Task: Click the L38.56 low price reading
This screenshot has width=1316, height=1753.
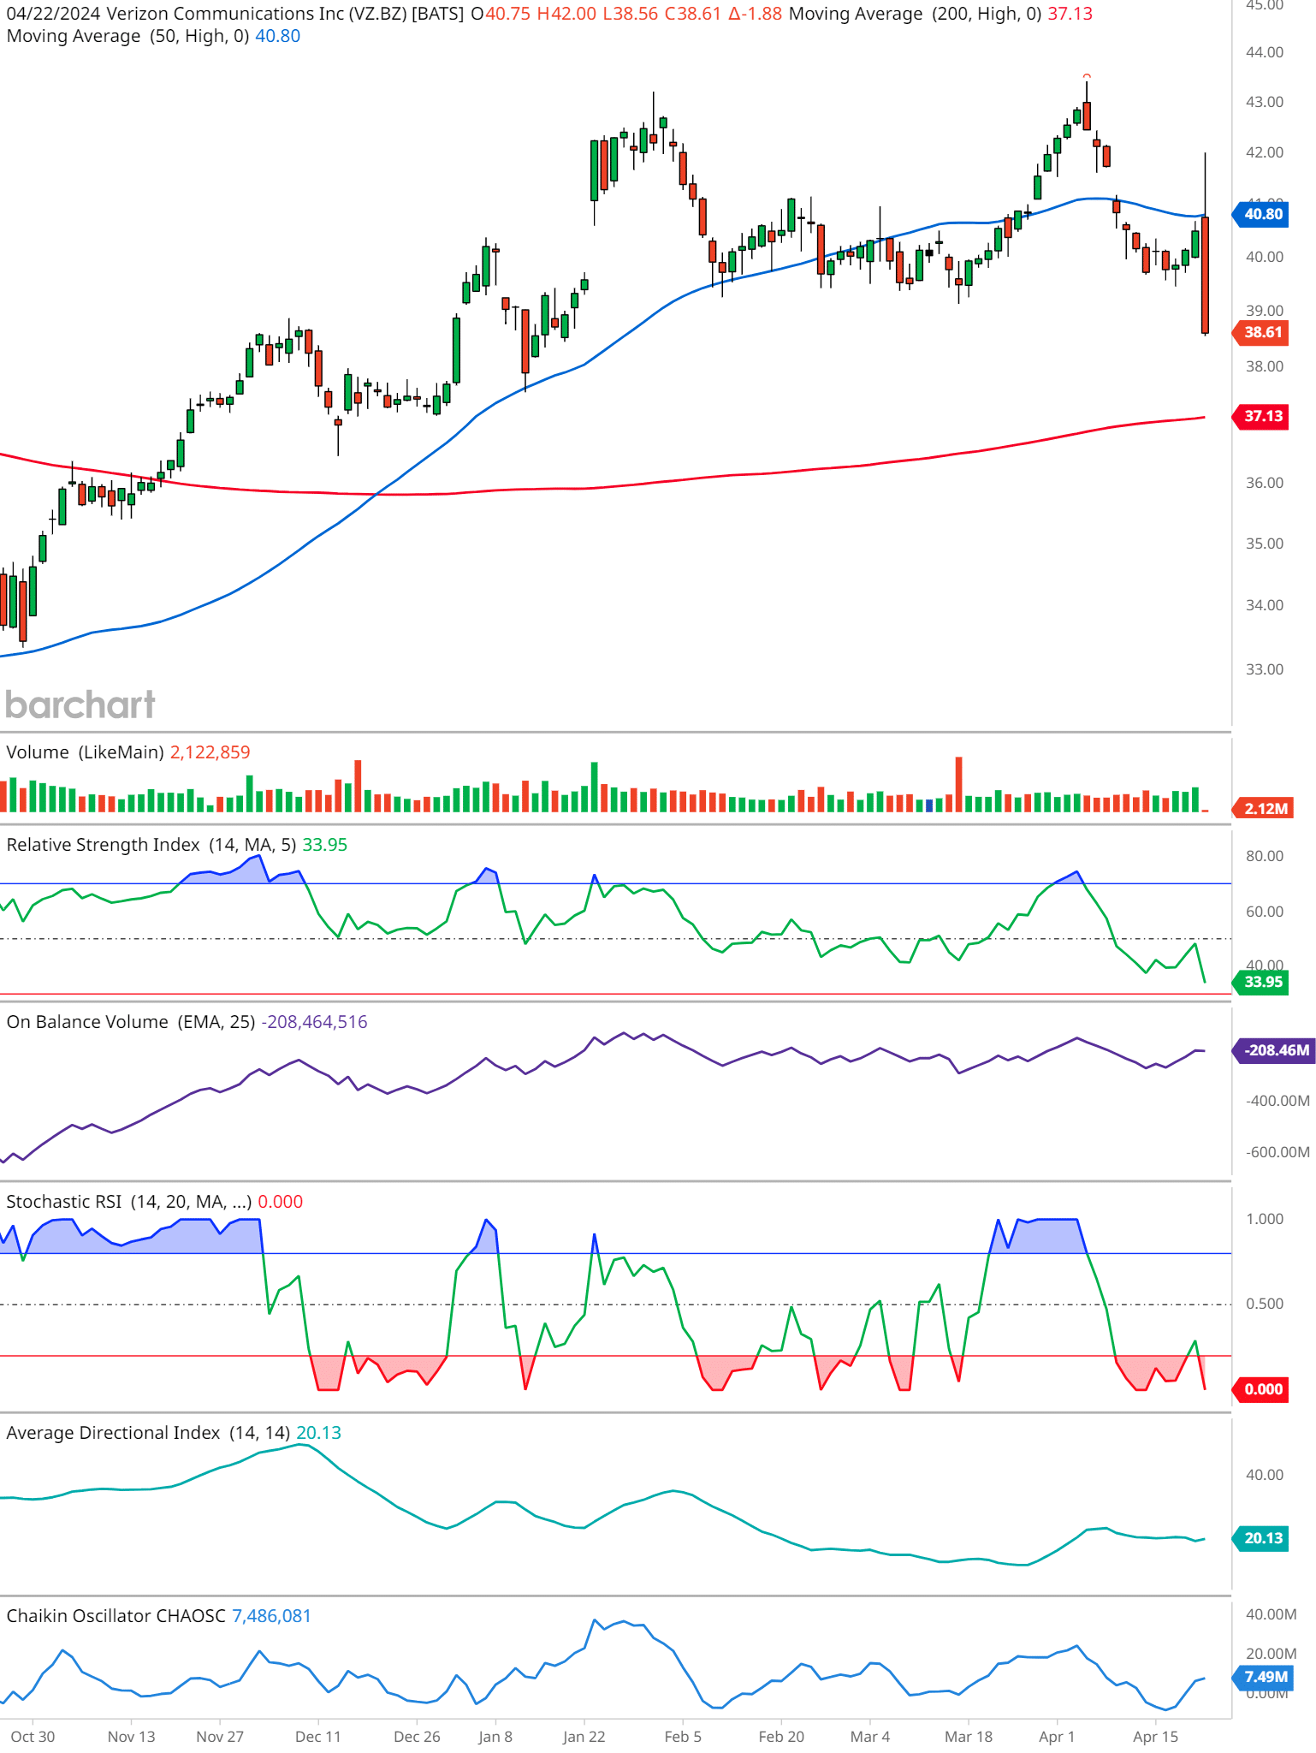Action: (x=631, y=14)
